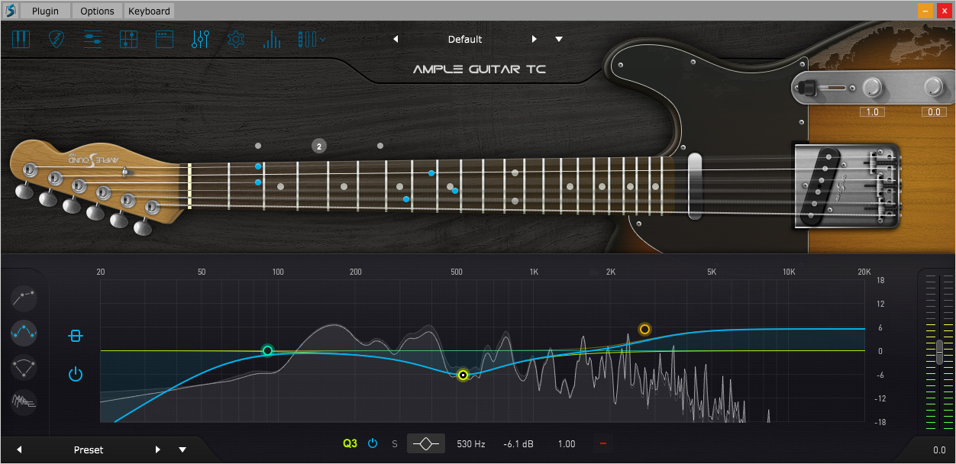Minimize the plugin window
Image resolution: width=956 pixels, height=464 pixels.
pos(925,10)
